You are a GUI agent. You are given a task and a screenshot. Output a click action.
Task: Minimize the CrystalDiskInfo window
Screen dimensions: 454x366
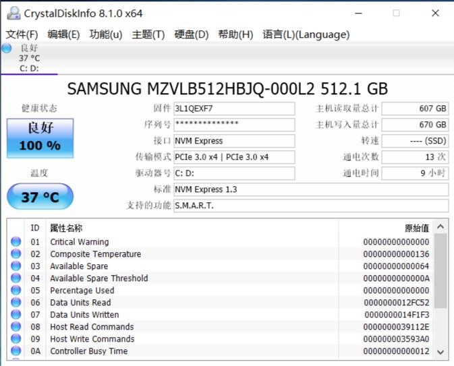(x=359, y=13)
